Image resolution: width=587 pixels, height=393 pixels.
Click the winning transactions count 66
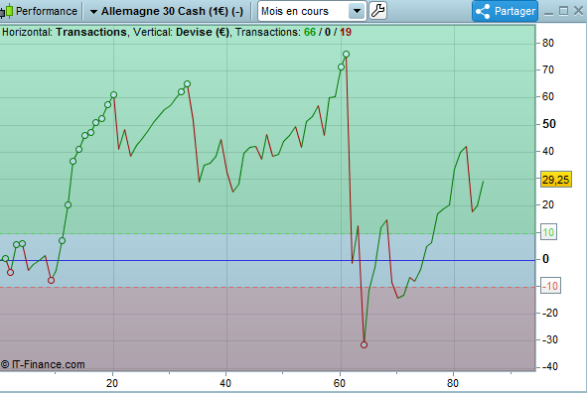click(310, 32)
